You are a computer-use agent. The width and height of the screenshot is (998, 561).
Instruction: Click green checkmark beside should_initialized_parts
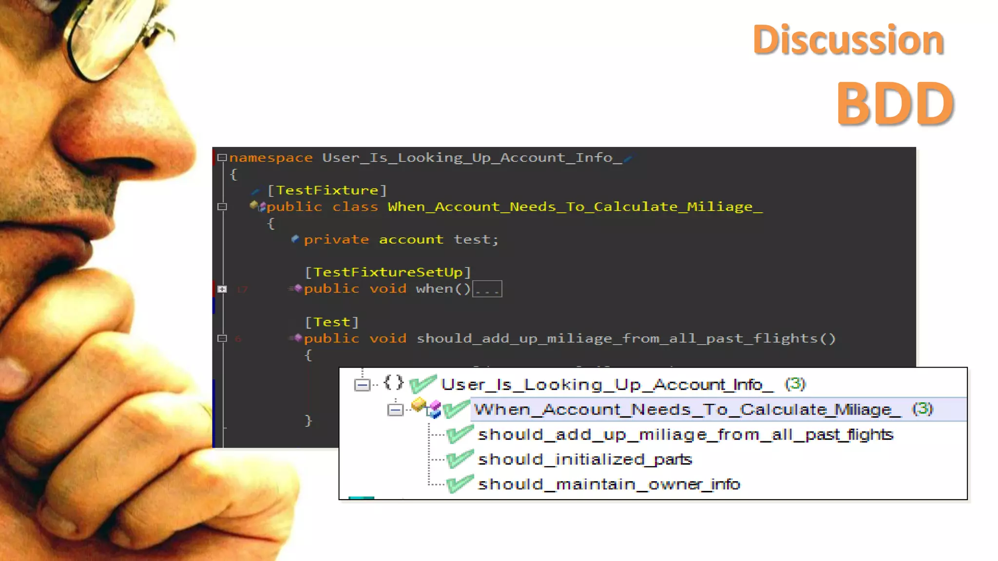459,459
